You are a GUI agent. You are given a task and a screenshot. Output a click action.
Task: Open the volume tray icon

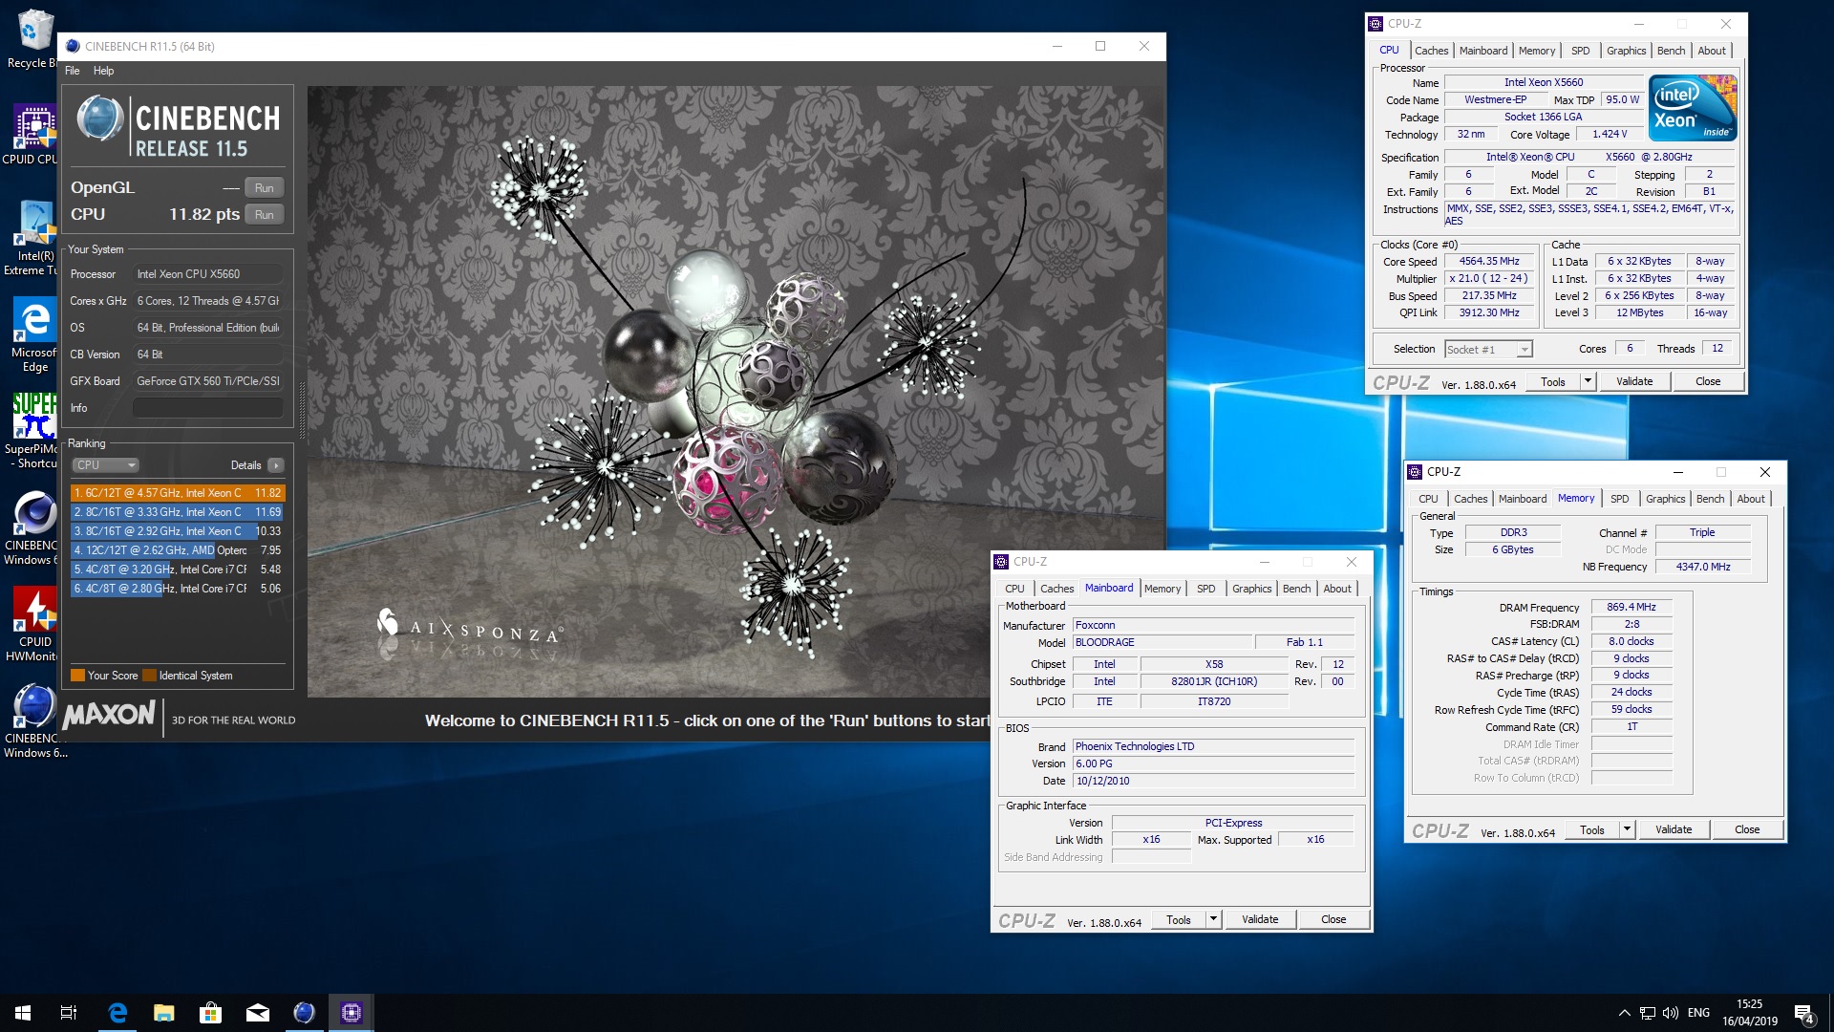pyautogui.click(x=1671, y=1013)
